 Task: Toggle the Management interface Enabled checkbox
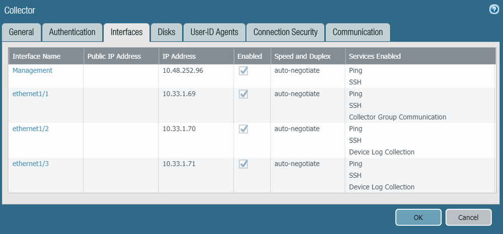click(243, 71)
